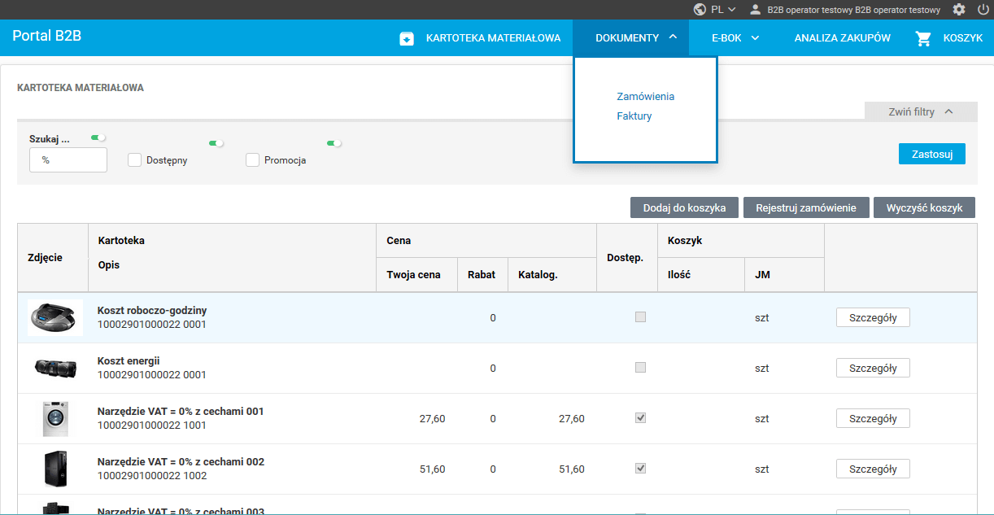Open Szczegóły for Koszt roboczo-godziny
This screenshot has height=515, width=994.
[x=873, y=318]
